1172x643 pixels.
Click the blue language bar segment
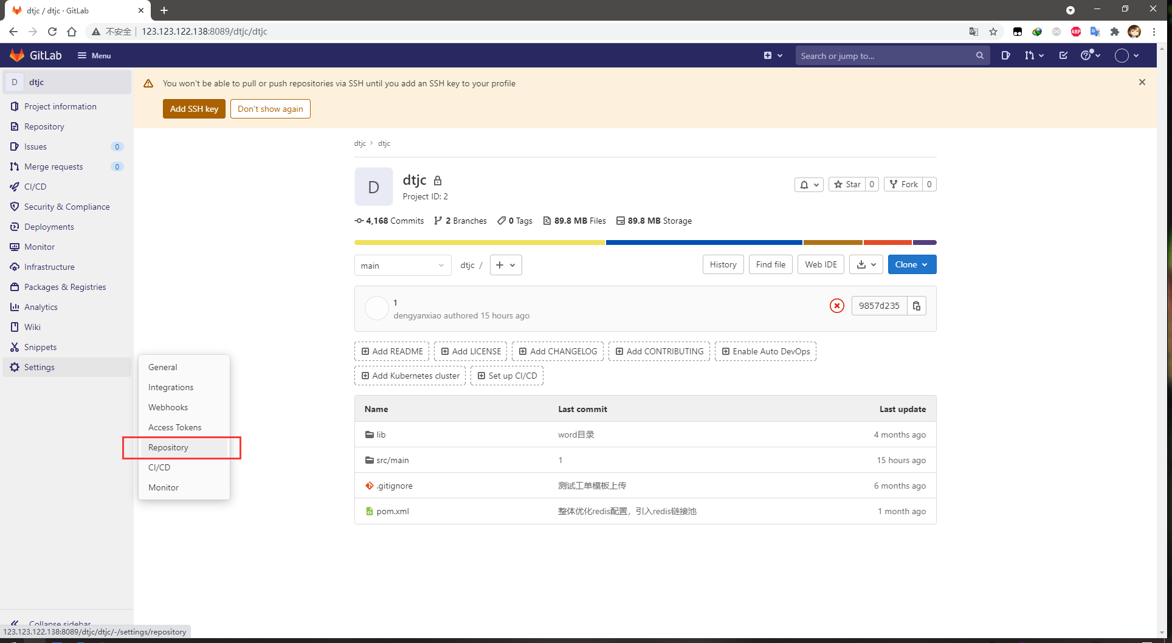[704, 242]
